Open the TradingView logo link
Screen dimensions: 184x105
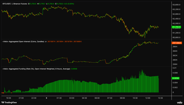coord(9,103)
